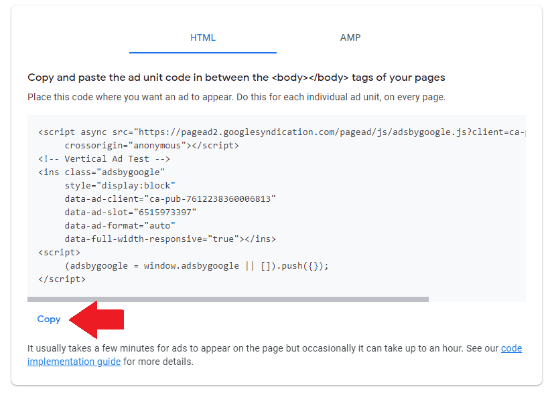Click the adsbygoogle push statement line
The height and width of the screenshot is (397, 552).
[x=197, y=265]
